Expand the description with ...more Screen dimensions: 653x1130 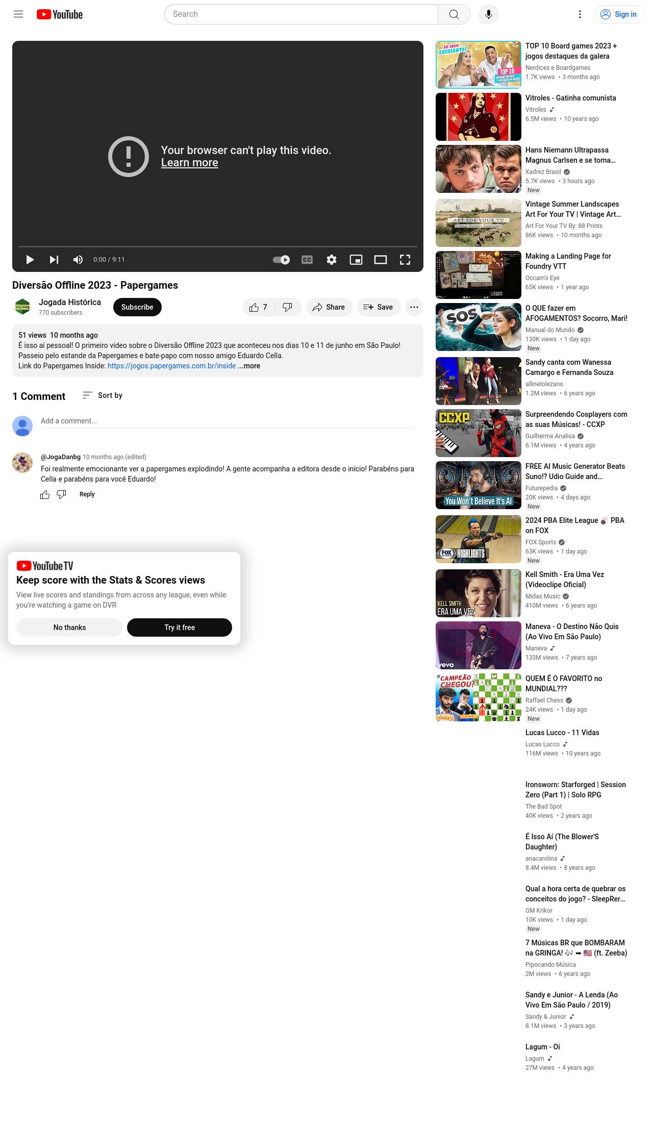(249, 366)
